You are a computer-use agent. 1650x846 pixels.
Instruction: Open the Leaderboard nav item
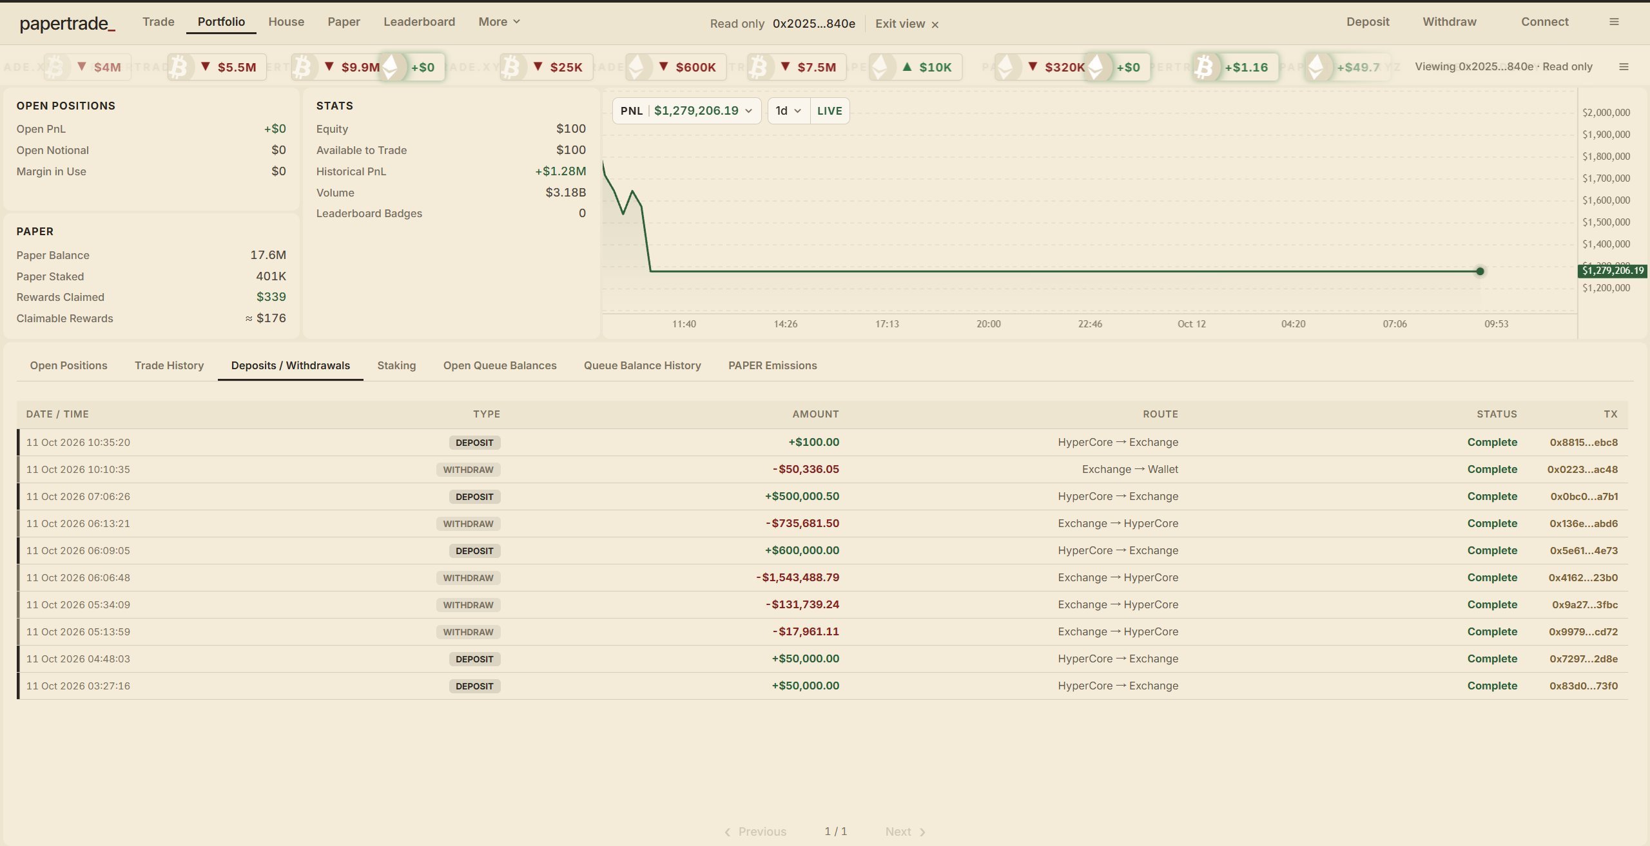[x=419, y=22]
